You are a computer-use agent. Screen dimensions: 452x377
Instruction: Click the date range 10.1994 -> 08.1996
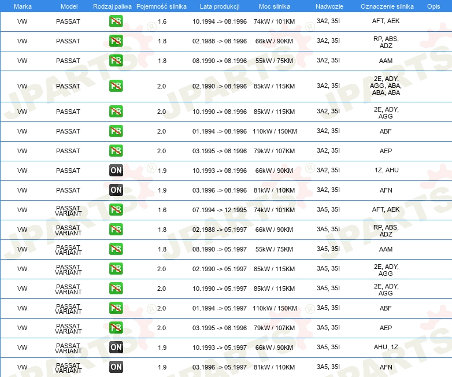tap(220, 21)
